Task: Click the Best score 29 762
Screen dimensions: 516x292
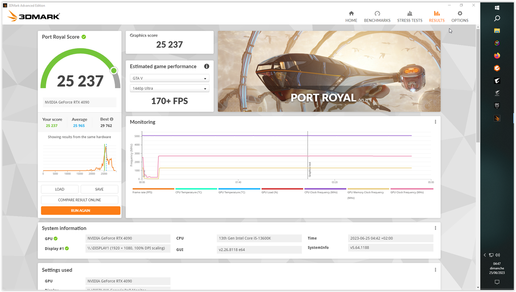Action: [106, 126]
